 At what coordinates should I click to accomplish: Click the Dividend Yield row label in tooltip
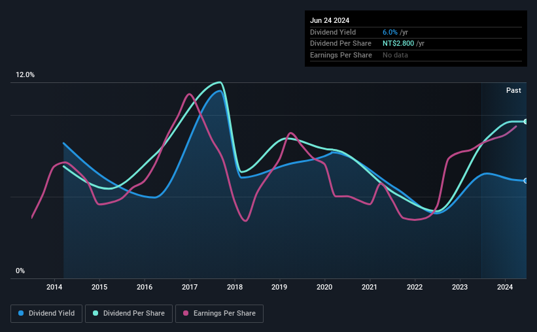(x=333, y=32)
